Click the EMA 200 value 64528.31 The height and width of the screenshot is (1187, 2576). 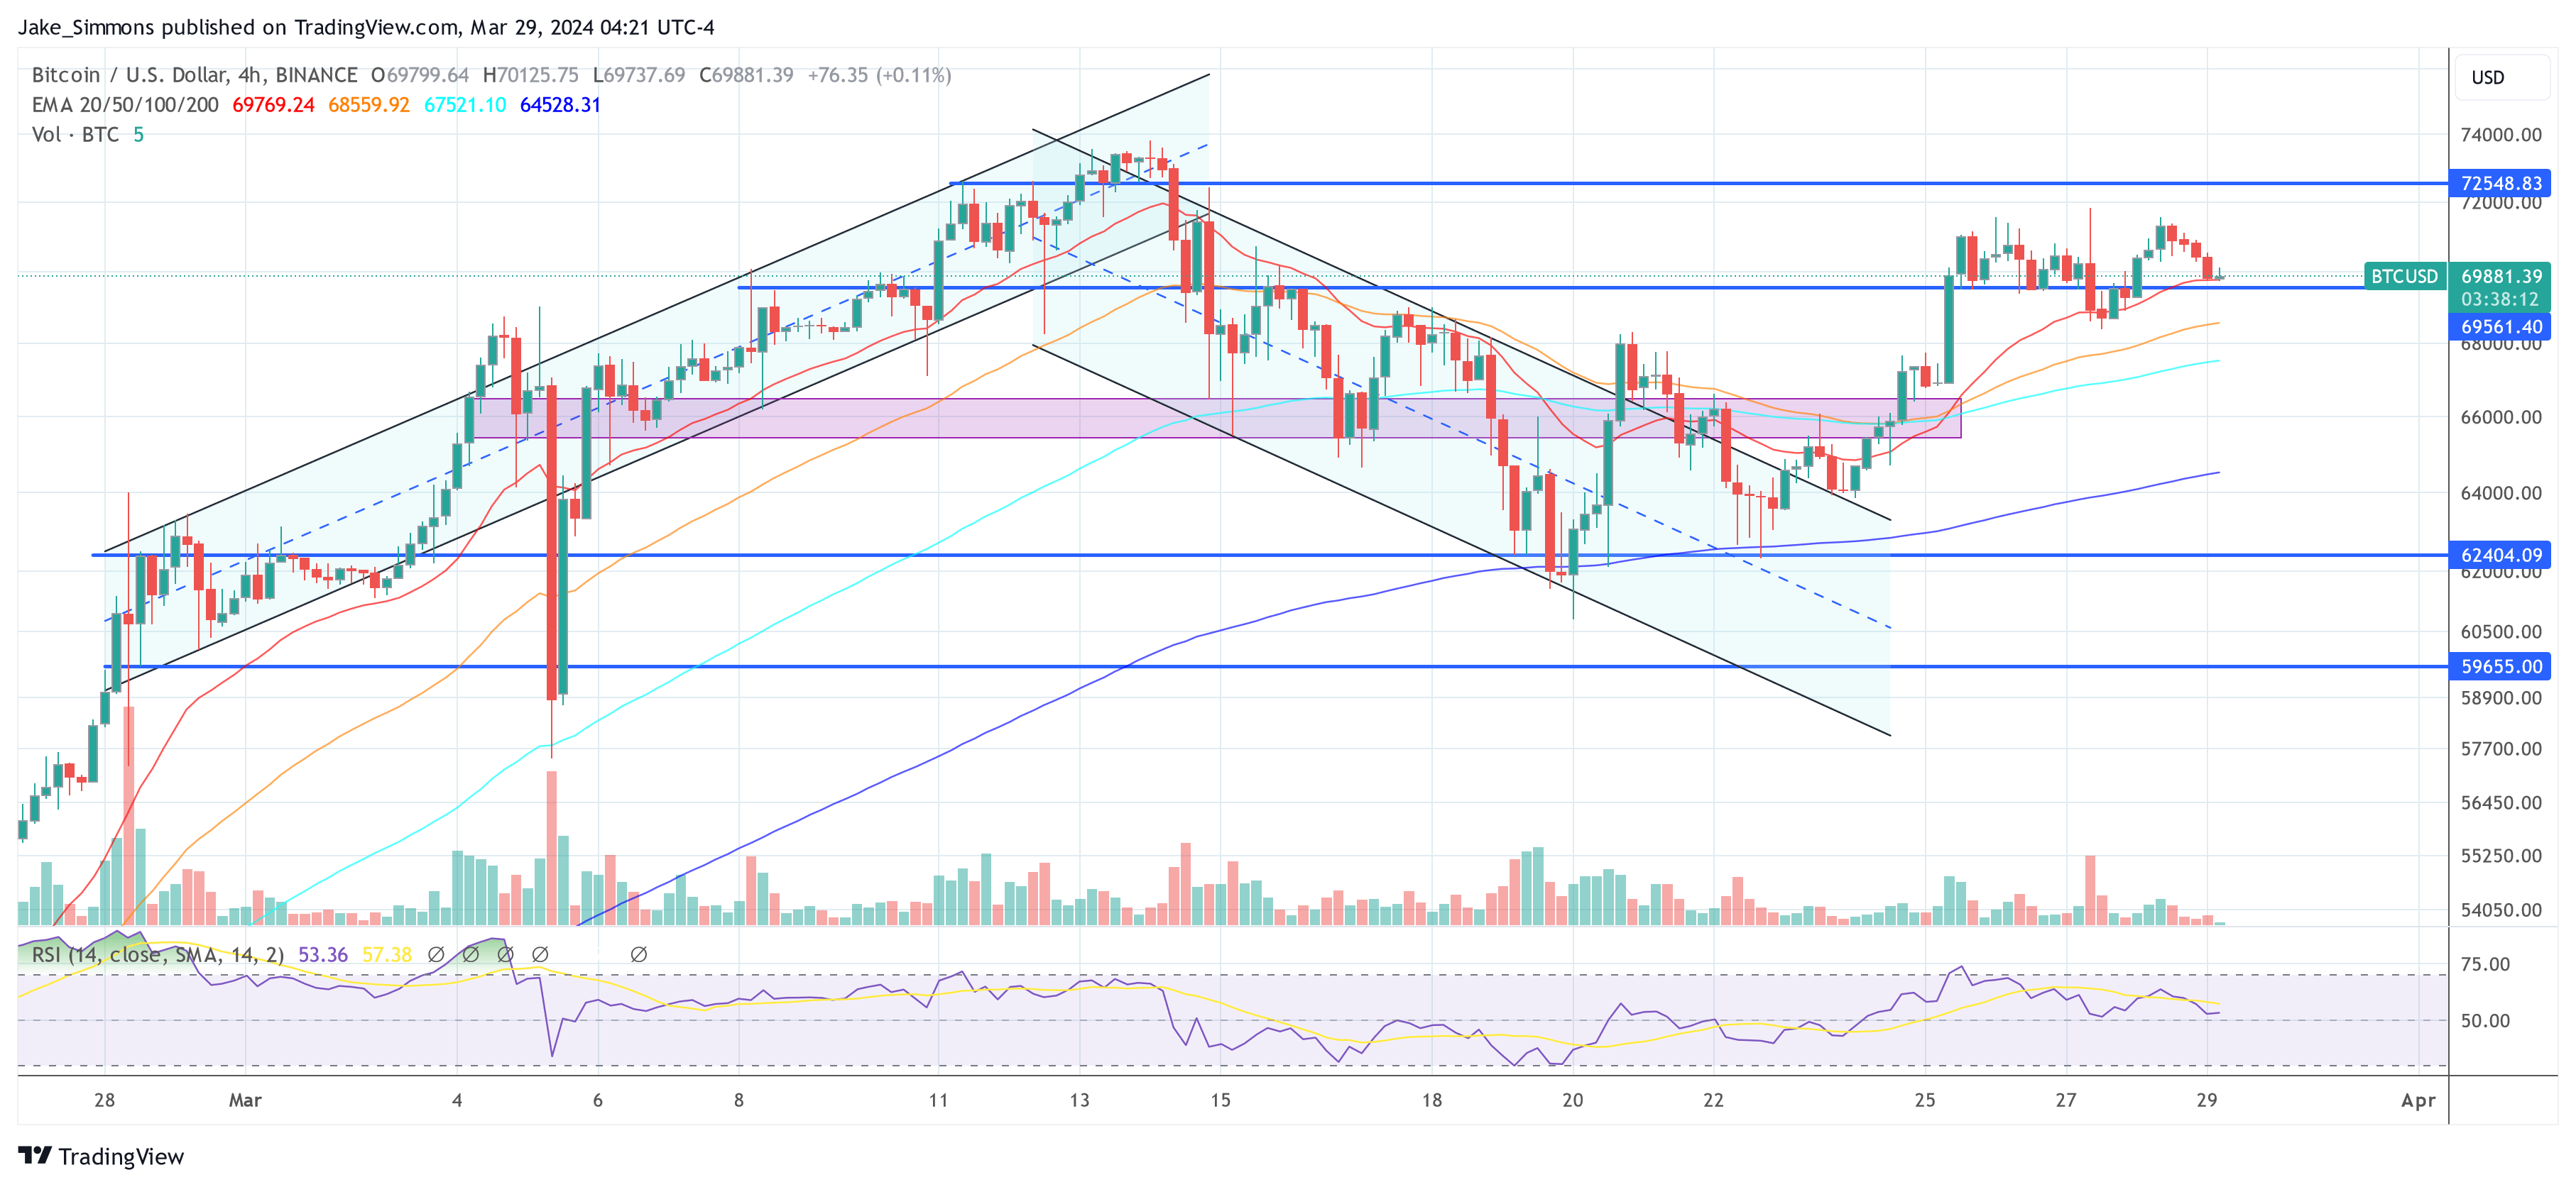point(560,105)
